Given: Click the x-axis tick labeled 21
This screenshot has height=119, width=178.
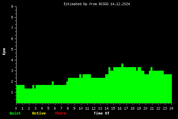Looking at the screenshot, I should pyautogui.click(x=152, y=108).
